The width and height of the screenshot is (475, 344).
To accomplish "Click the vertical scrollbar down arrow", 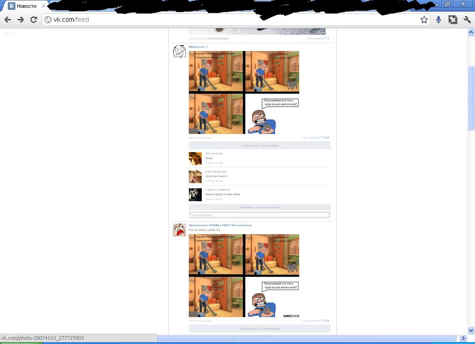I will click(471, 330).
